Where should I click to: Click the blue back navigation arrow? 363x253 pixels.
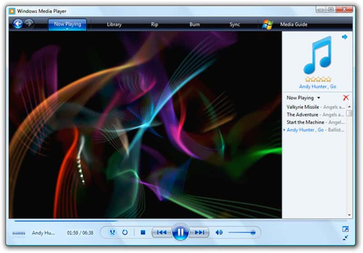18,24
